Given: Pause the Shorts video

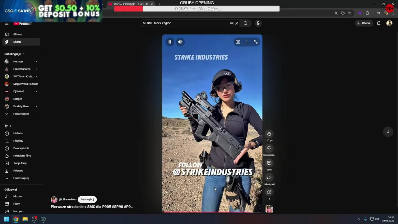Looking at the screenshot, I should tap(170, 42).
